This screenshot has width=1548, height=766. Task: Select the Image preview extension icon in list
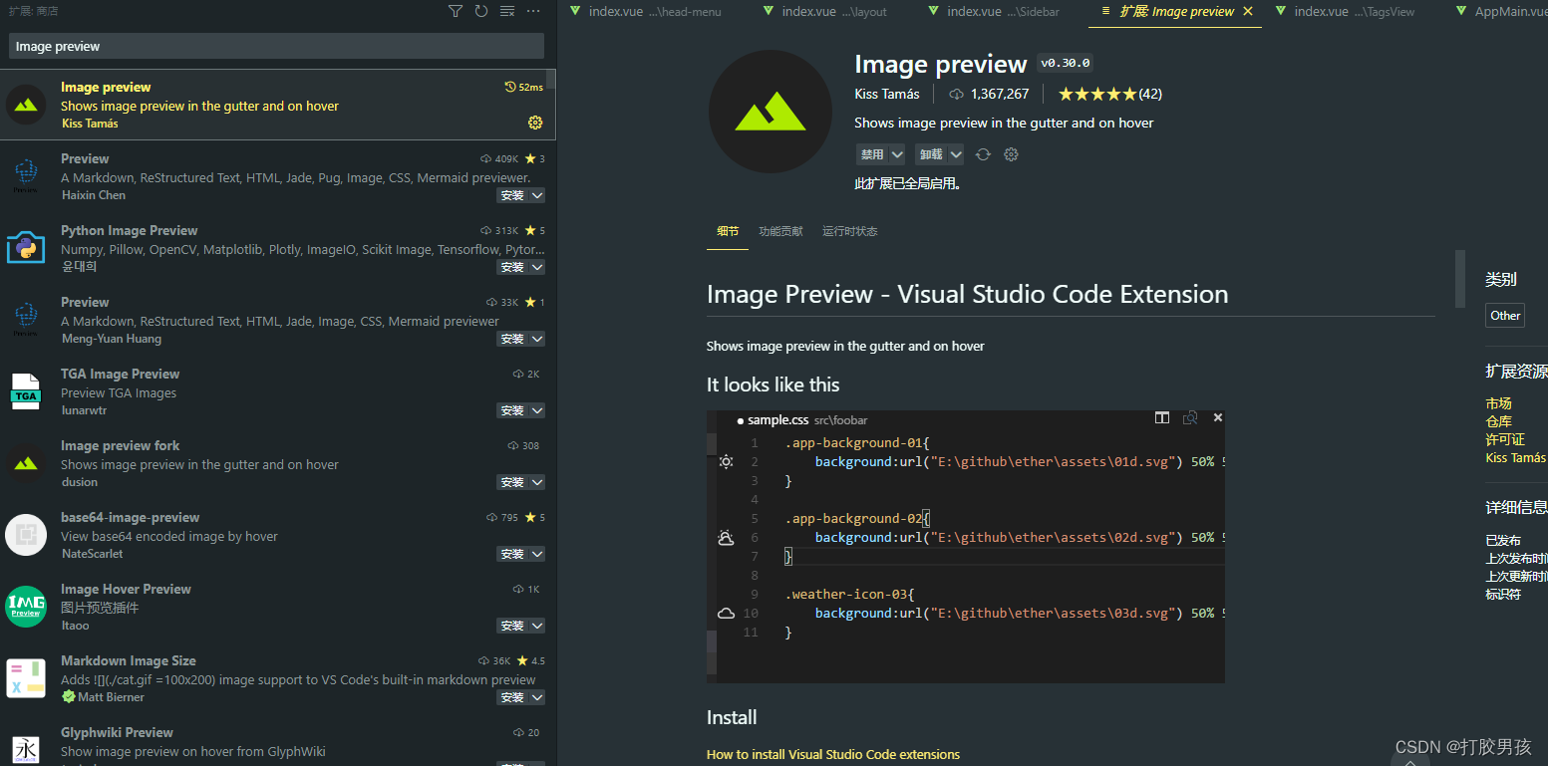tap(26, 105)
